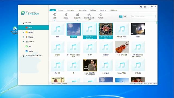Select the 'One more time' song thumbnail
The width and height of the screenshot is (174, 98).
pyautogui.click(x=138, y=47)
